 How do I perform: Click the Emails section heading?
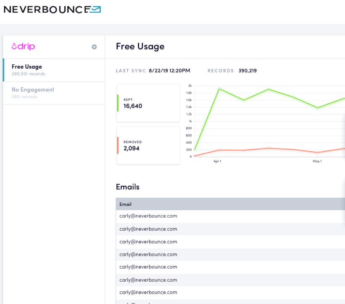point(128,187)
